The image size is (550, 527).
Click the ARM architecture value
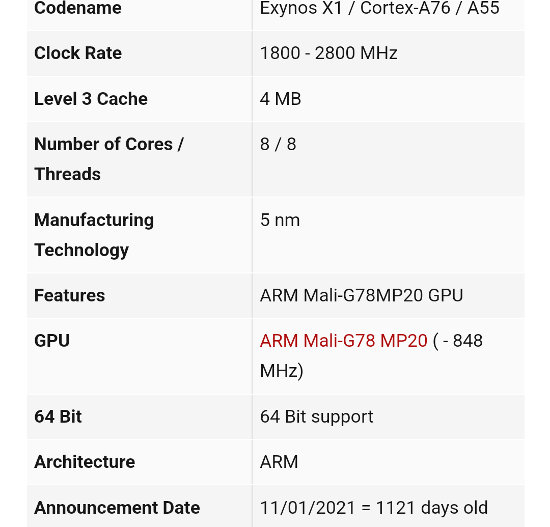(x=279, y=462)
